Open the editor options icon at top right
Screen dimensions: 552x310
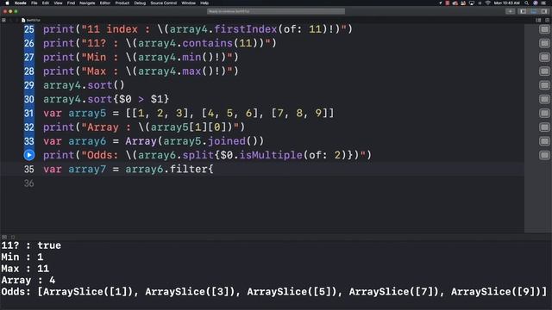click(x=538, y=20)
